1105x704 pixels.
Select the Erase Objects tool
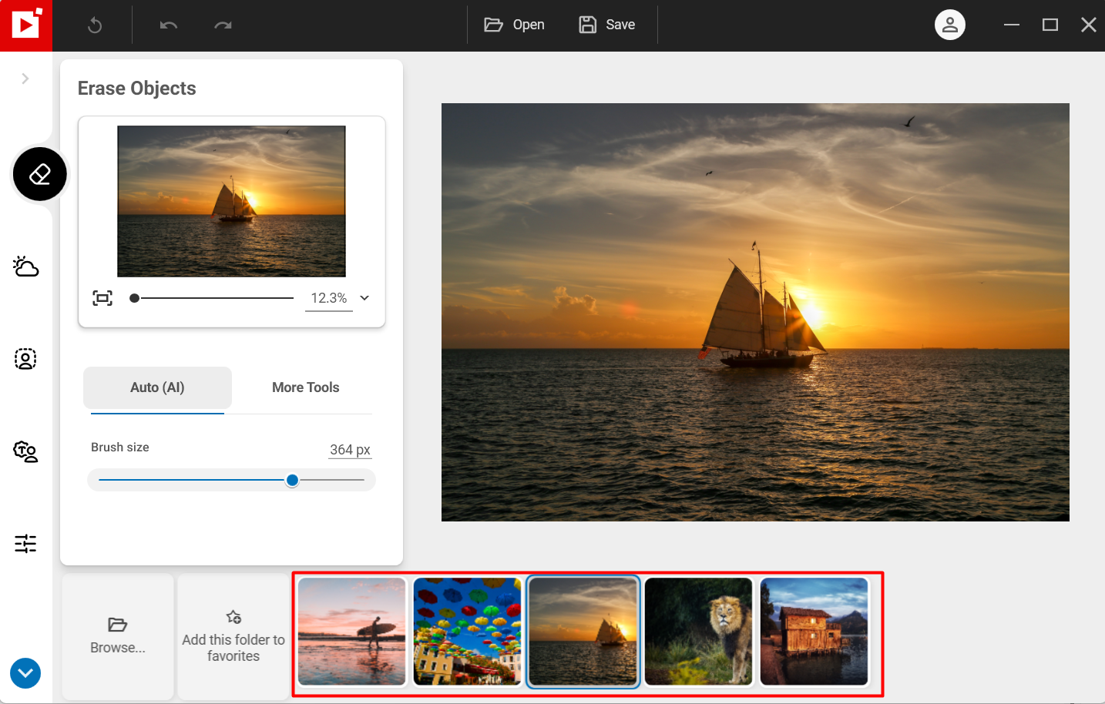click(39, 173)
